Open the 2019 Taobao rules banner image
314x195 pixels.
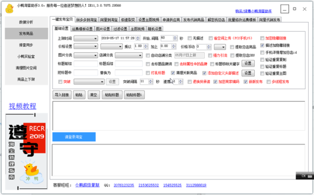(x=27, y=151)
